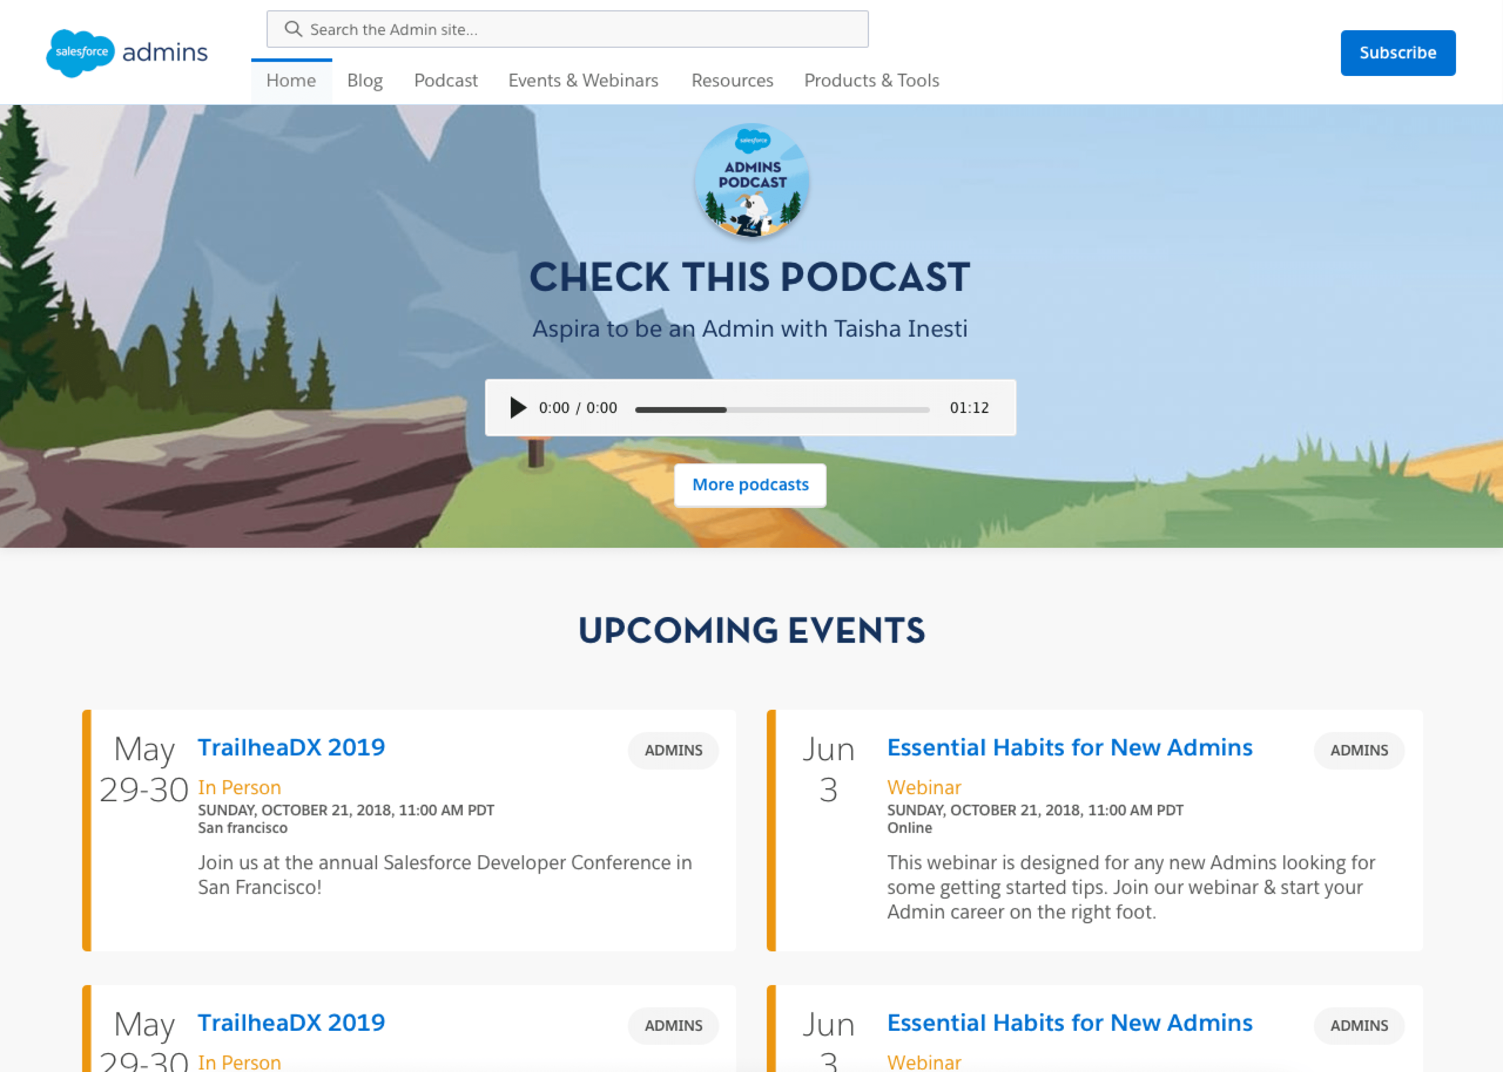Click ADMINS tag on first Essential Habits card

point(1359,750)
